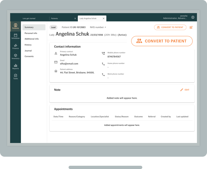Image resolution: width=207 pixels, height=169 pixels.
Task: Click mobile number 8746784567
Action: (x=114, y=57)
